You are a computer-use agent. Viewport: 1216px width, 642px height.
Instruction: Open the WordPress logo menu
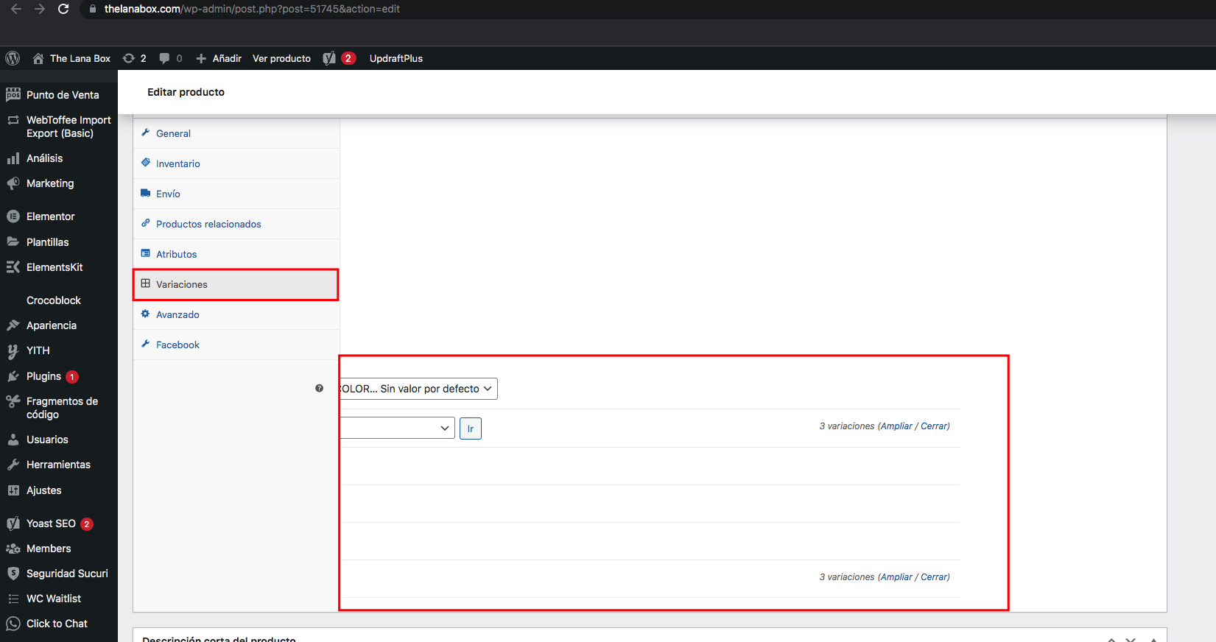tap(13, 58)
